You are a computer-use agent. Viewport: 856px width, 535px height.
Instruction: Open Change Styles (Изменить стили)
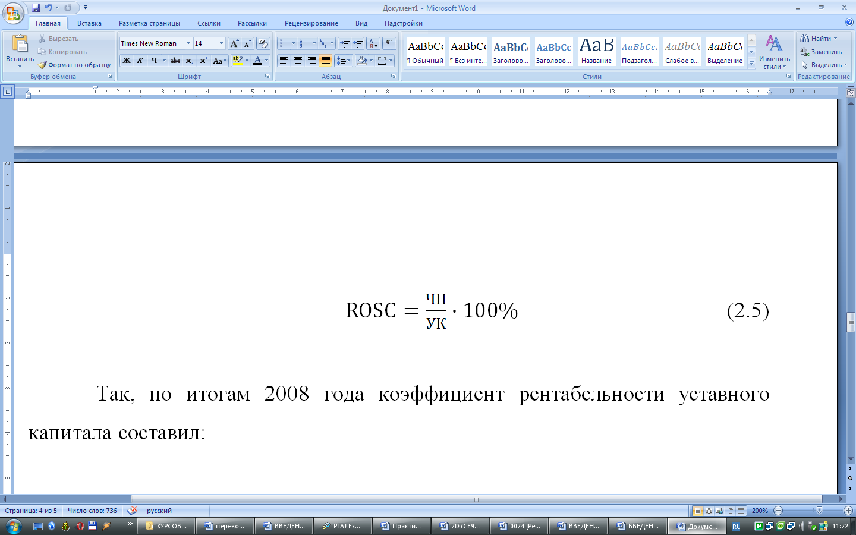click(x=774, y=52)
